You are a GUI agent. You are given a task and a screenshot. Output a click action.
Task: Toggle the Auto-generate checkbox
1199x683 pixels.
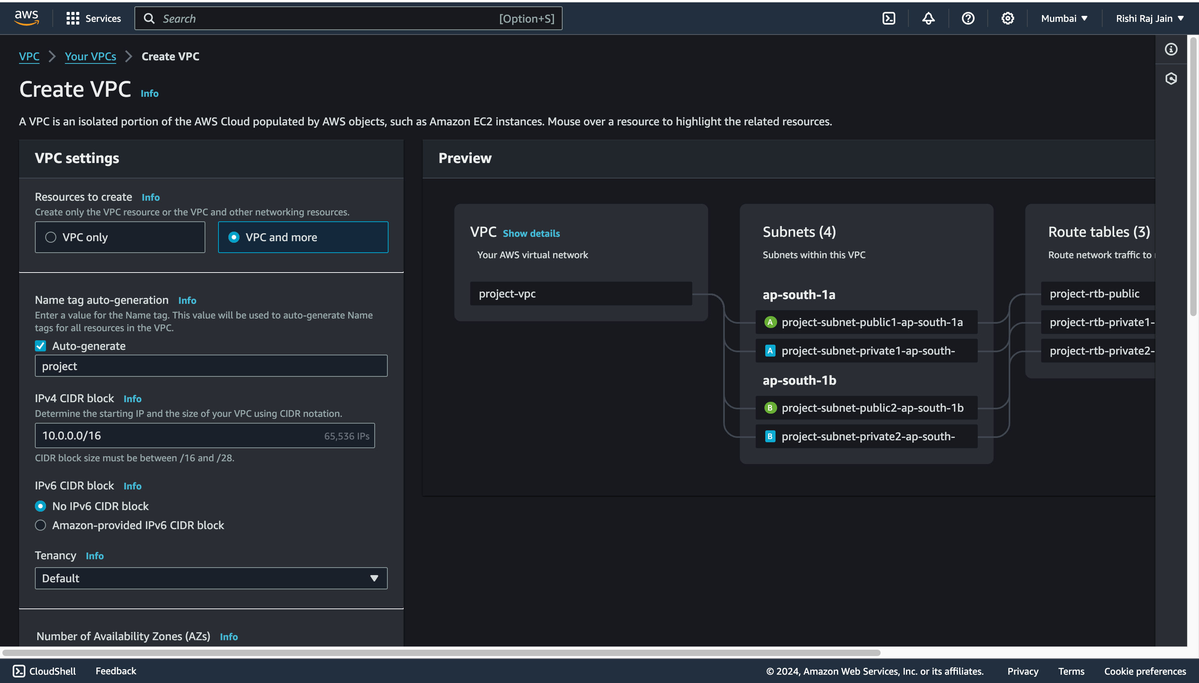pos(40,346)
